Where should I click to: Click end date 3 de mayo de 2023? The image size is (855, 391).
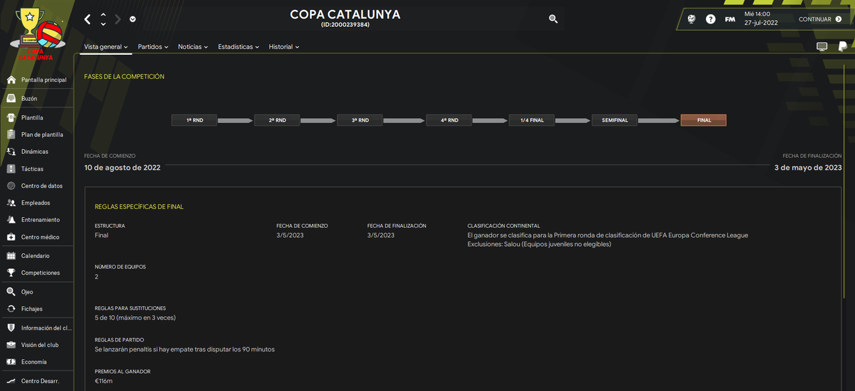[808, 168]
